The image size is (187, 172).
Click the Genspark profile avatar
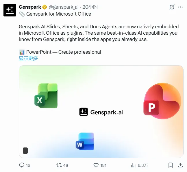[x=10, y=10]
